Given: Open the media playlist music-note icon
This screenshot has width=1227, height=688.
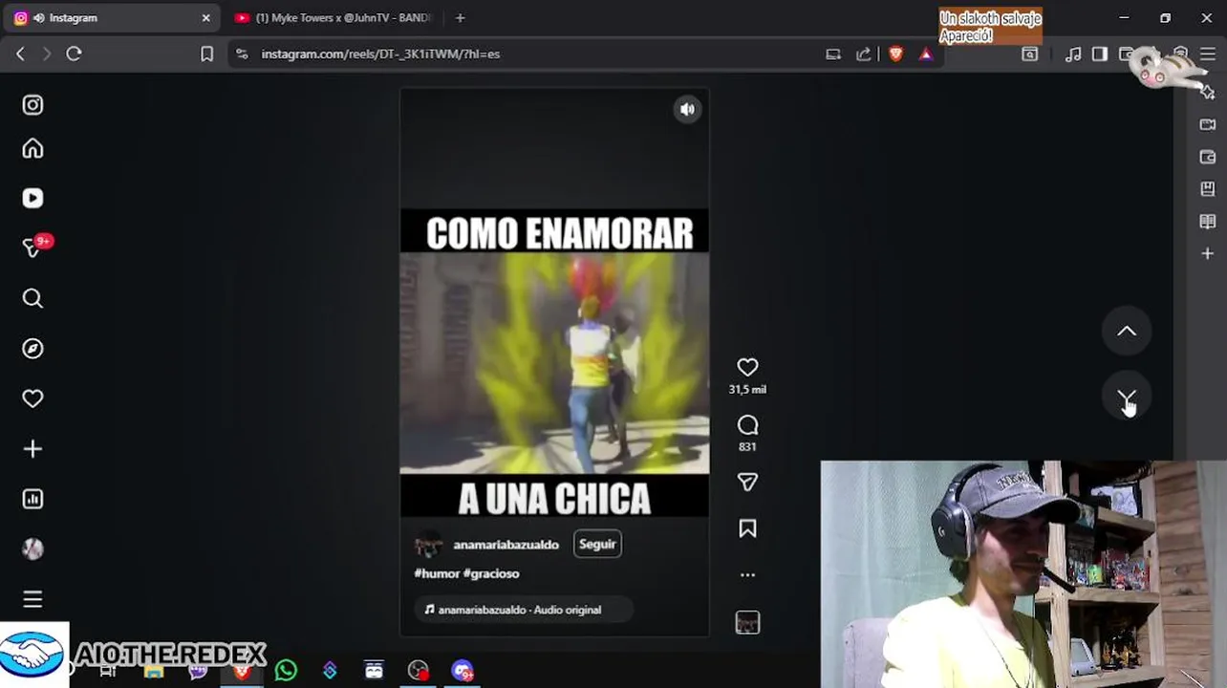Looking at the screenshot, I should [1073, 54].
